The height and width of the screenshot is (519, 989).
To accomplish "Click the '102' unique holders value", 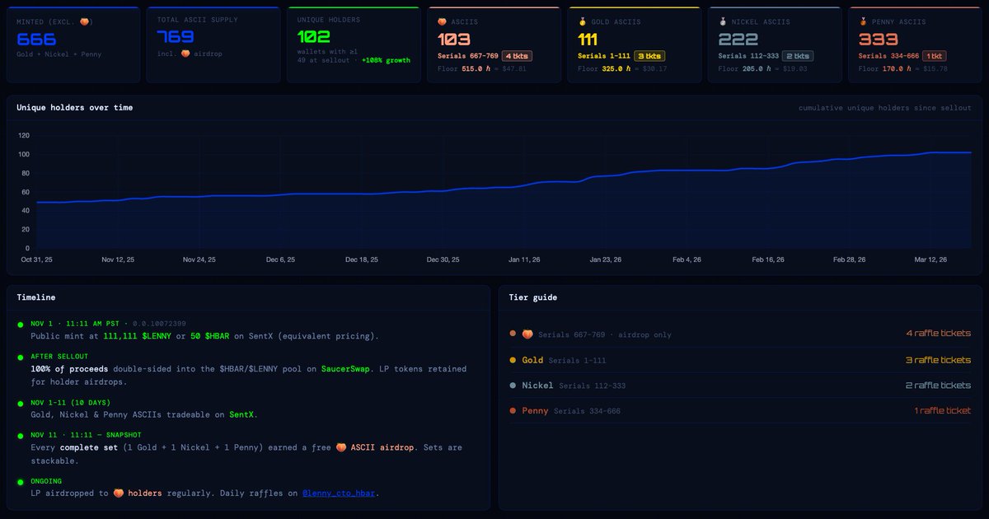I will tap(315, 37).
